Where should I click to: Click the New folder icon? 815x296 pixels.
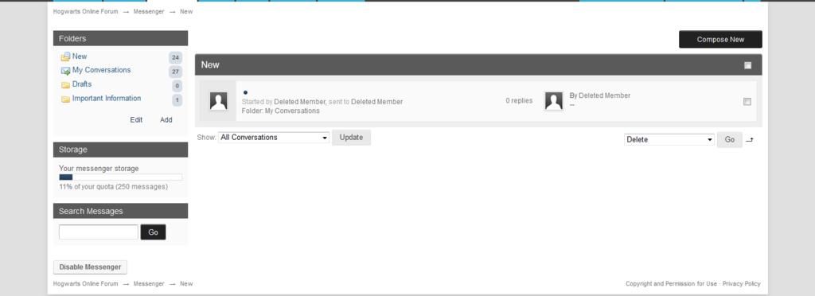point(65,56)
